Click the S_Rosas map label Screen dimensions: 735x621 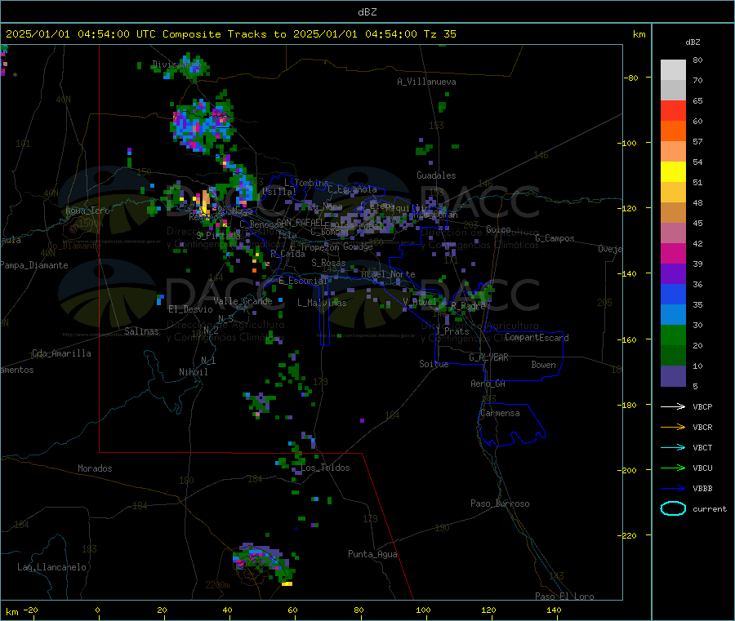[328, 263]
